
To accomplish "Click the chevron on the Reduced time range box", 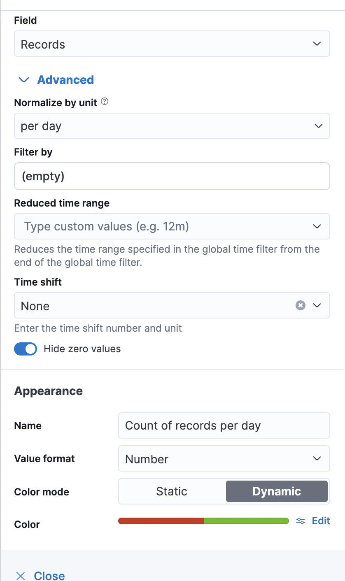I will pos(317,226).
